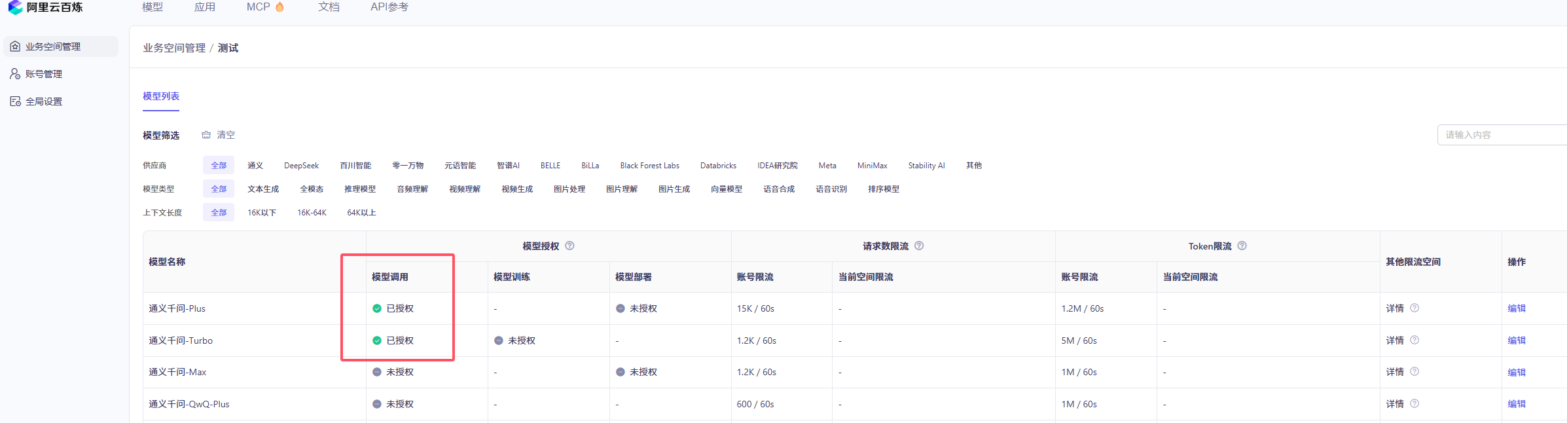The width and height of the screenshot is (1567, 423).
Task: Filter 供应商 by Black Forest Labs
Action: 650,166
